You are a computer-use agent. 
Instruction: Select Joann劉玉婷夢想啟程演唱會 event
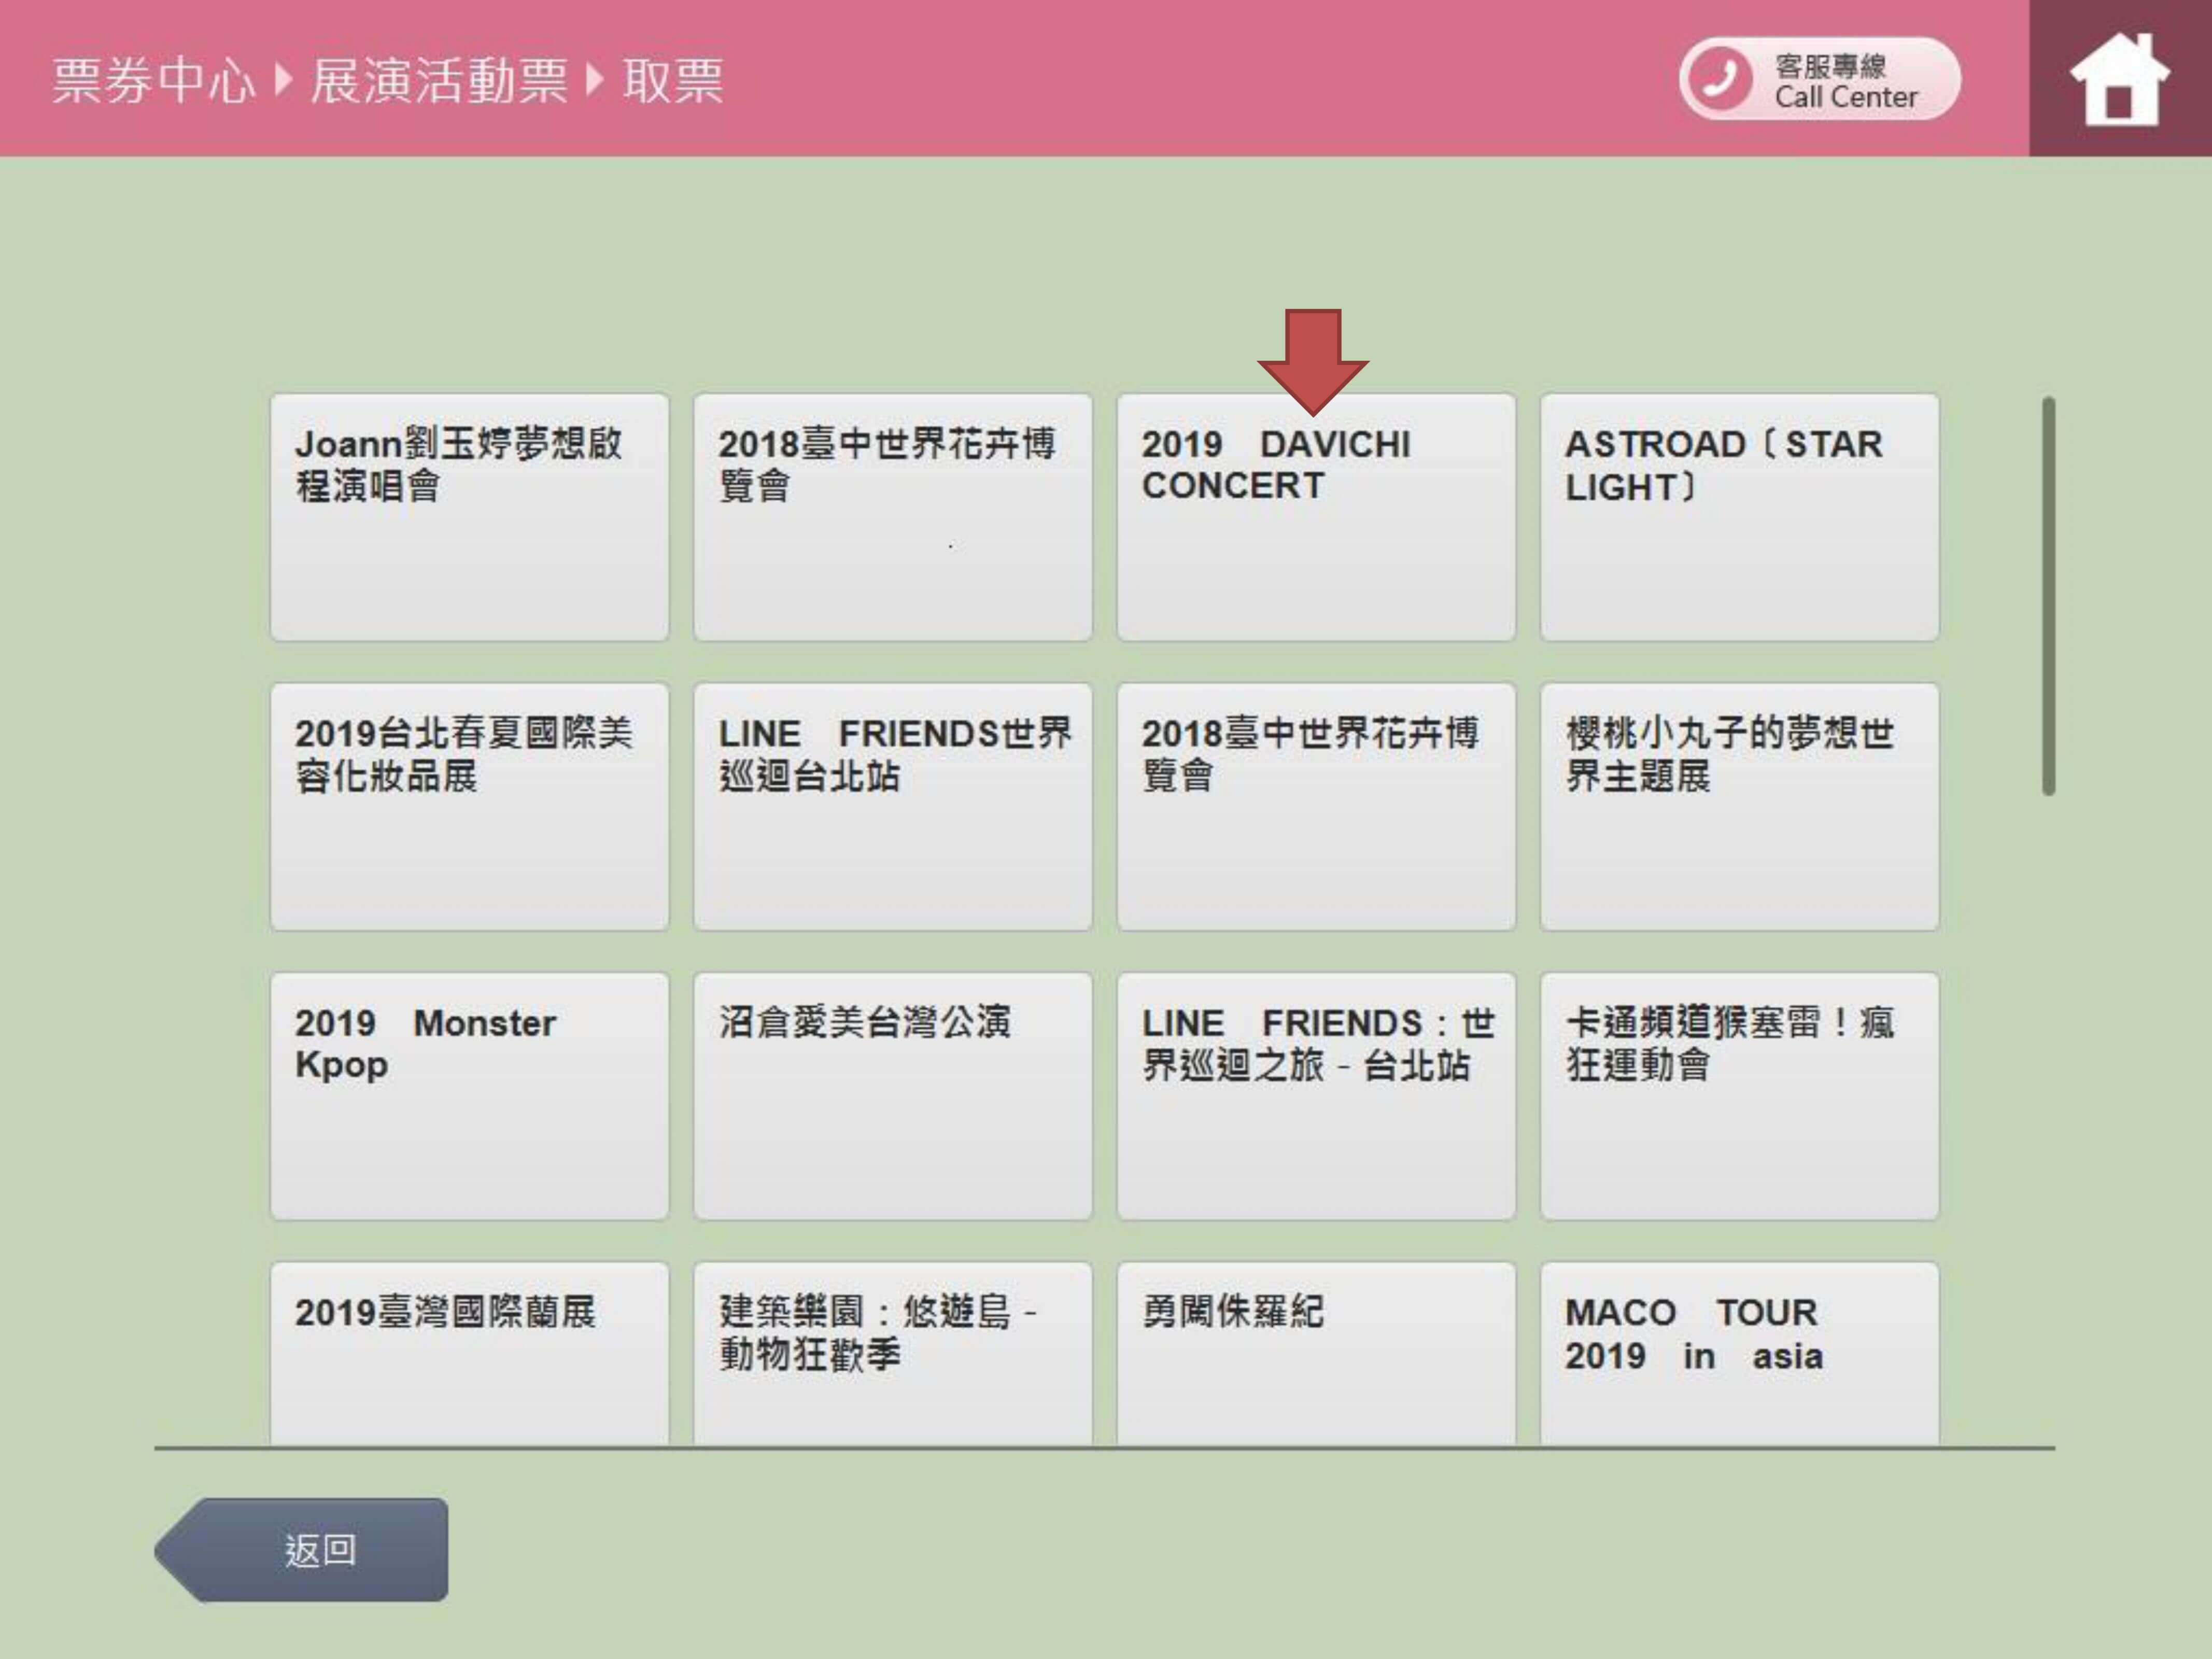tap(469, 517)
